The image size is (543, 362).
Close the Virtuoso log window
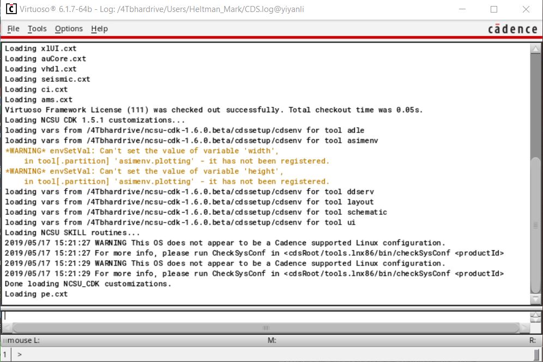526,9
